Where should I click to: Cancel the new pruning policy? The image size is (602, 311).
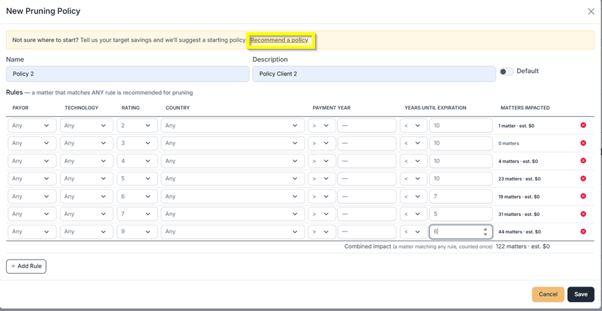(548, 294)
